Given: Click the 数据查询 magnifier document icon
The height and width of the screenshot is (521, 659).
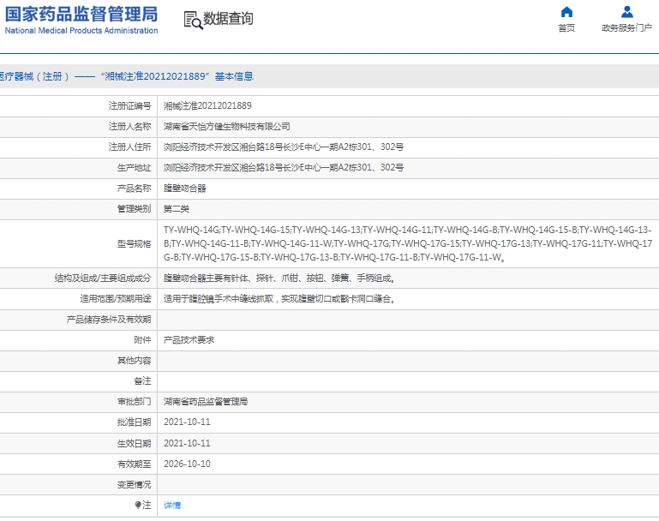Looking at the screenshot, I should pos(194,20).
